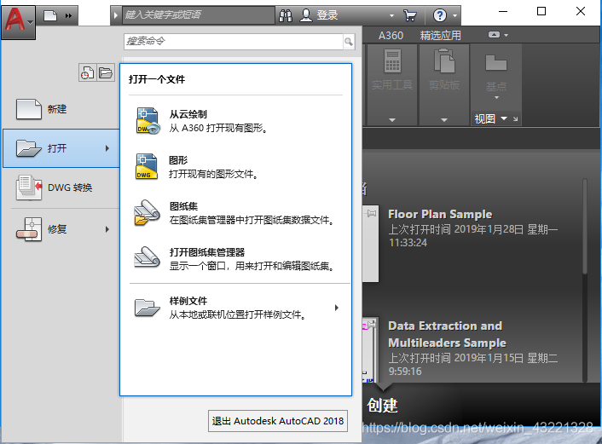Image resolution: width=602 pixels, height=444 pixels.
Task: Click the recent documents vertical scrollbar
Action: 585,227
